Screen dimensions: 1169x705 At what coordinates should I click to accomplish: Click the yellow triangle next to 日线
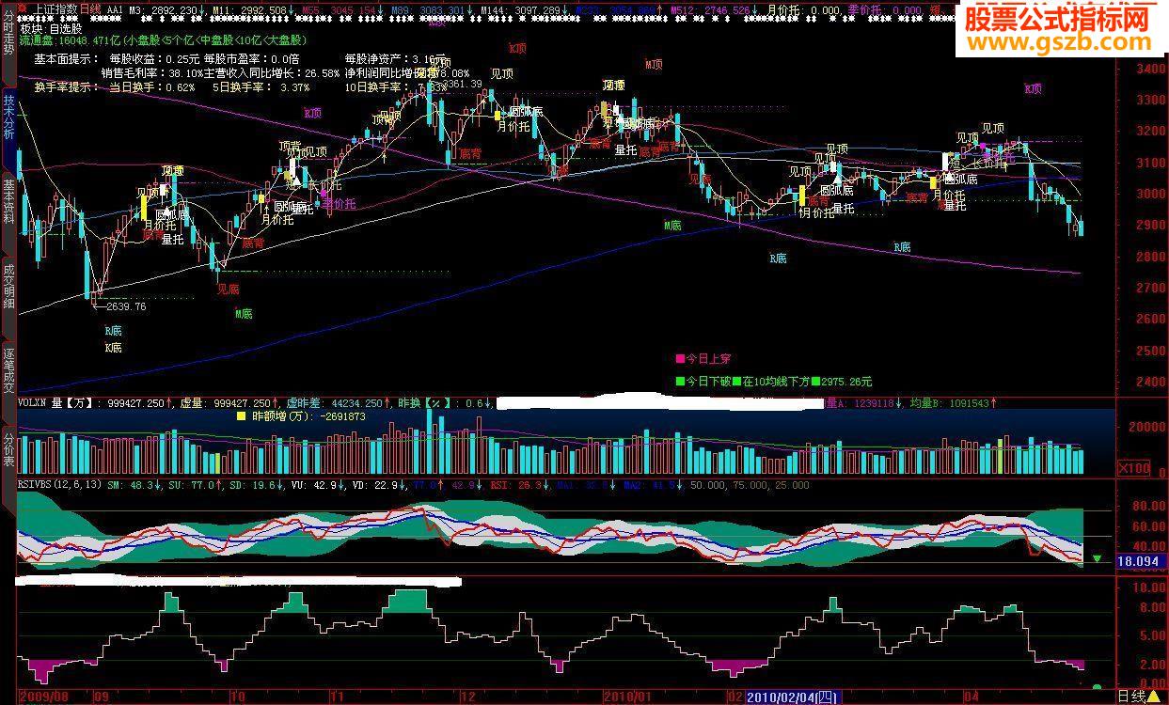tap(1153, 697)
